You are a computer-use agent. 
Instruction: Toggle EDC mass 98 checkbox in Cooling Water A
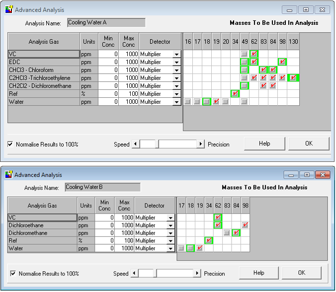click(x=282, y=62)
